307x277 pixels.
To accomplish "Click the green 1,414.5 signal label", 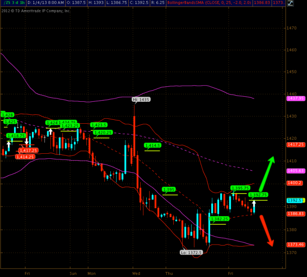I will click(152, 146).
